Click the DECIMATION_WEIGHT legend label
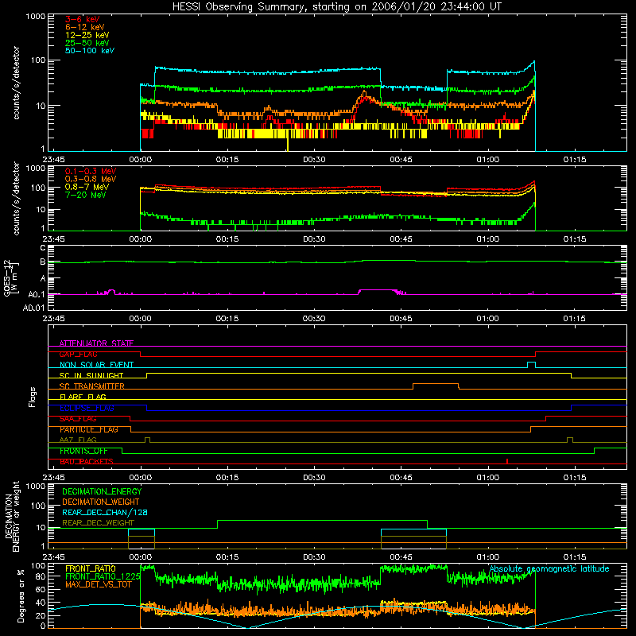The height and width of the screenshot is (636, 636). click(x=100, y=502)
